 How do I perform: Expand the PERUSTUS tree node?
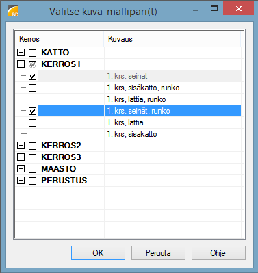tap(21, 181)
